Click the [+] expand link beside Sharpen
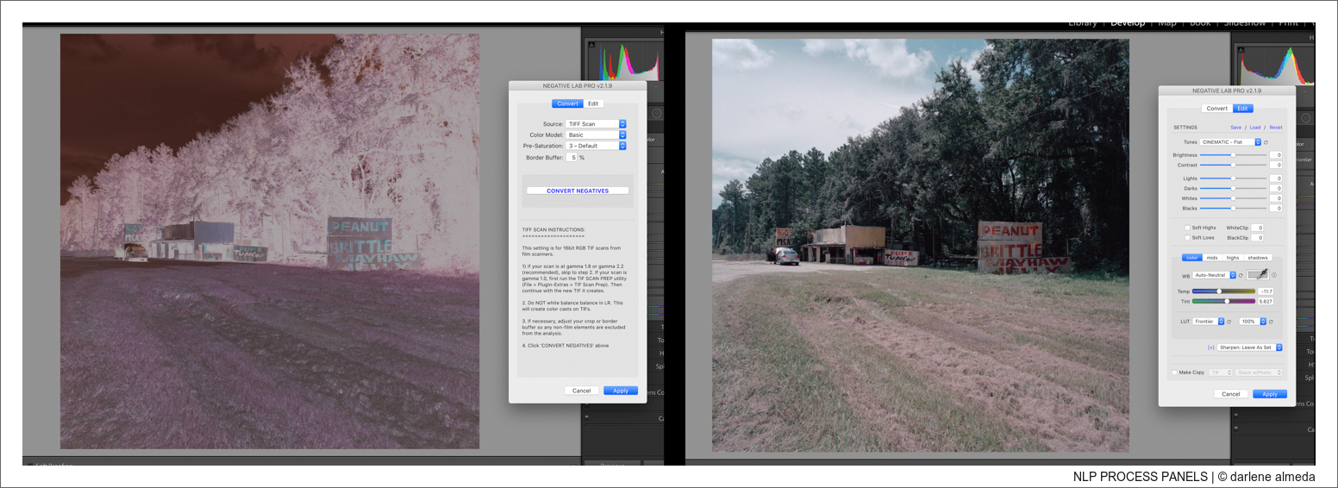Viewport: 1338px width, 488px height. [1210, 347]
